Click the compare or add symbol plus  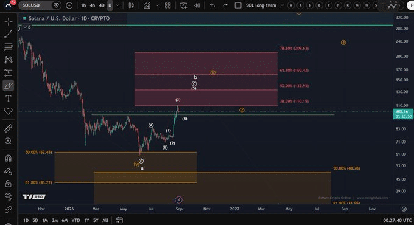[69, 5]
